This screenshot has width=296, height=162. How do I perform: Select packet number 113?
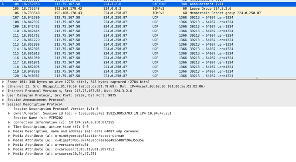coord(148,44)
